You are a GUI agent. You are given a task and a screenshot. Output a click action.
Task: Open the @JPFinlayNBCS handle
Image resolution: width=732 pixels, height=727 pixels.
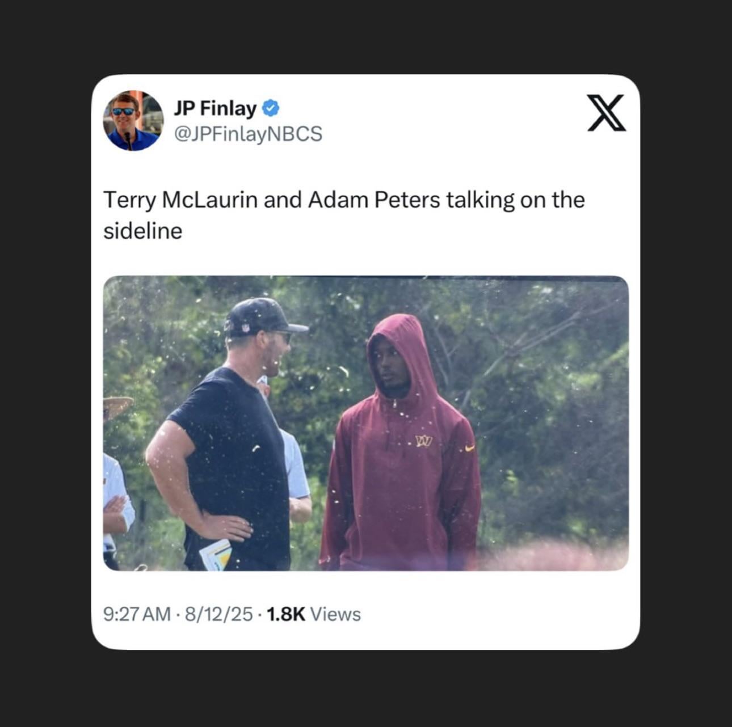coord(247,134)
